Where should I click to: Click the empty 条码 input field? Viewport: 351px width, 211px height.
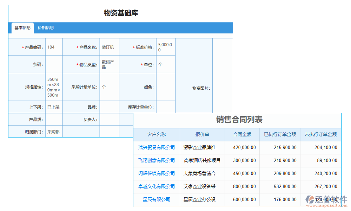(54, 64)
